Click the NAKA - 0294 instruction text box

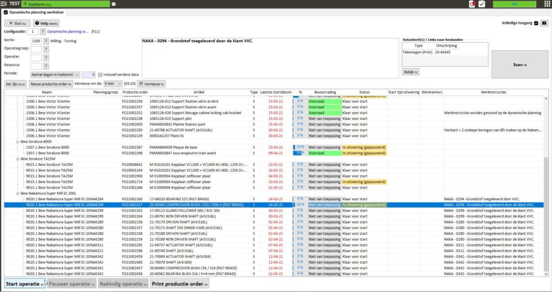(x=270, y=58)
